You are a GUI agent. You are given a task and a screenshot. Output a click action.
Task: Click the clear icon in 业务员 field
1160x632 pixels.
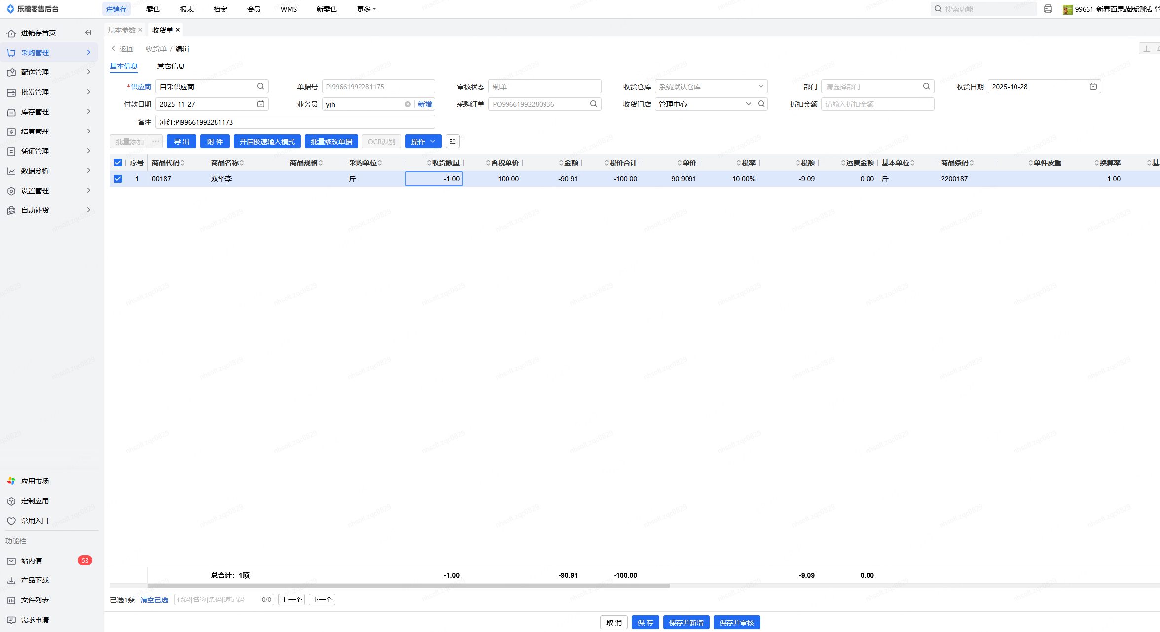point(408,104)
